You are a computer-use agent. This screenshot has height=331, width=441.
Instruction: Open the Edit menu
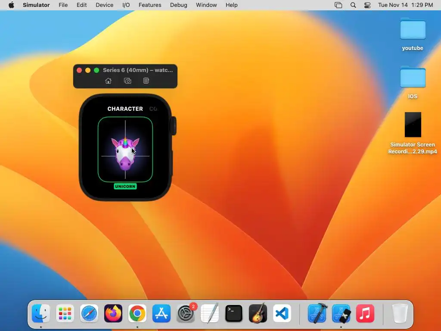[81, 5]
